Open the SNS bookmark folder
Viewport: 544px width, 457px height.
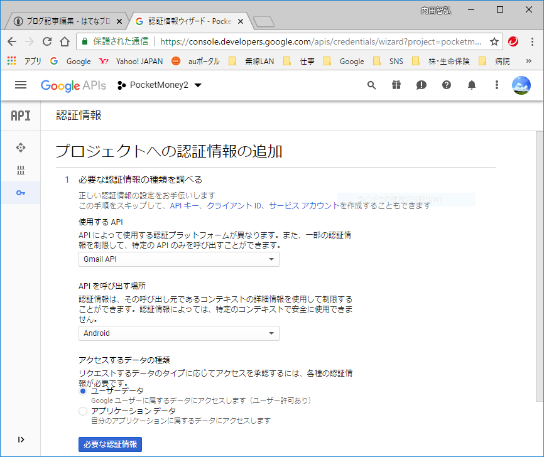(388, 62)
